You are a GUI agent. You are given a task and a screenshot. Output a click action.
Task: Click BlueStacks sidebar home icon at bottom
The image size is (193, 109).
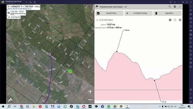pos(191,98)
